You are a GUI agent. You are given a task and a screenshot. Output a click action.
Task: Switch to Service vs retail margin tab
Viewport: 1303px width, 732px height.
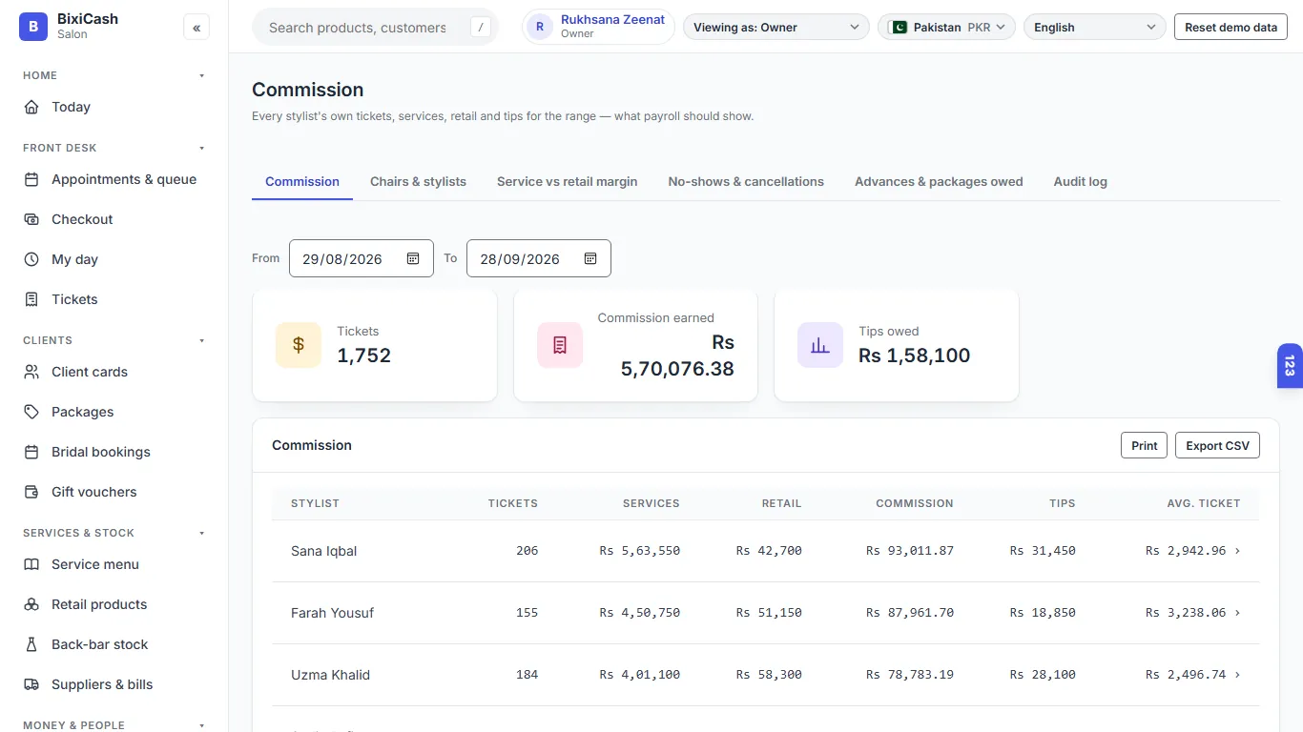click(x=567, y=181)
